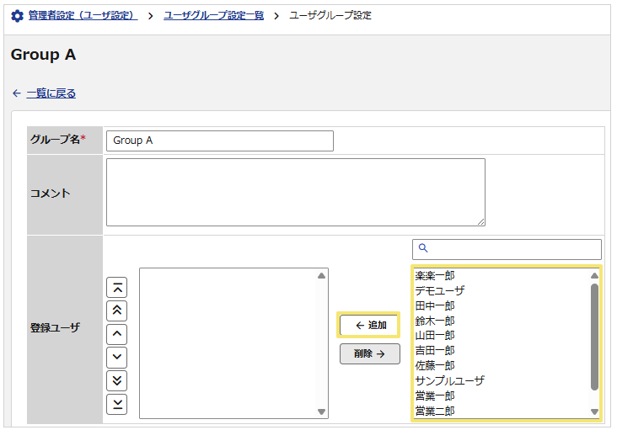This screenshot has height=430, width=617.
Task: Open the 管理者設定（ユーザ設定） breadcrumb link
Action: (83, 16)
